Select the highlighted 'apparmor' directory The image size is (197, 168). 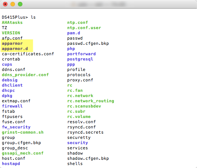pyautogui.click(x=12, y=43)
